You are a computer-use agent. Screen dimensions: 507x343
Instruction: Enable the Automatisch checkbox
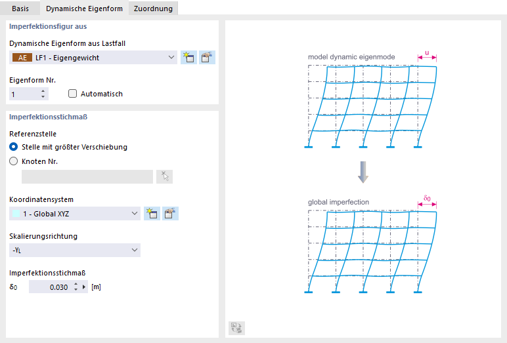(72, 94)
